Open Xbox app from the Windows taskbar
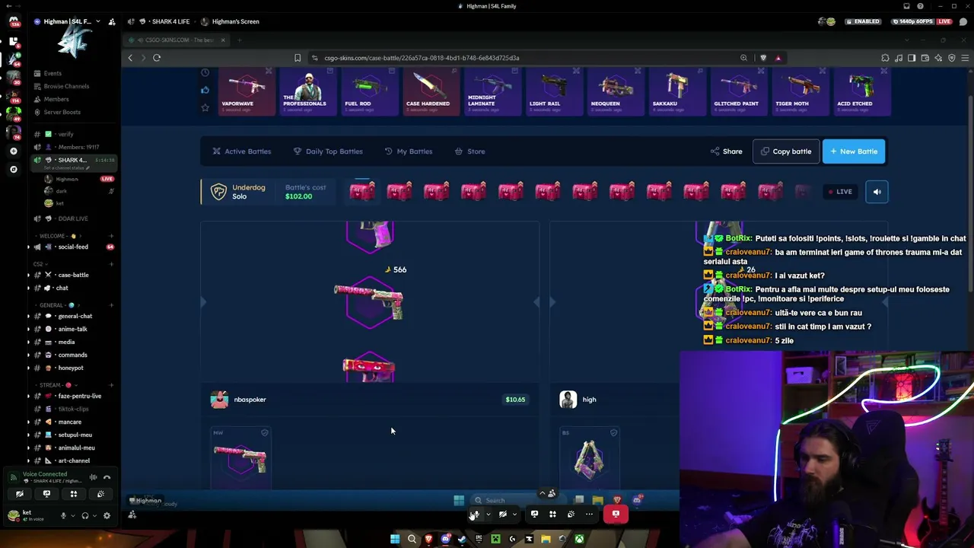Screen dimensions: 974x548 [x=579, y=540]
